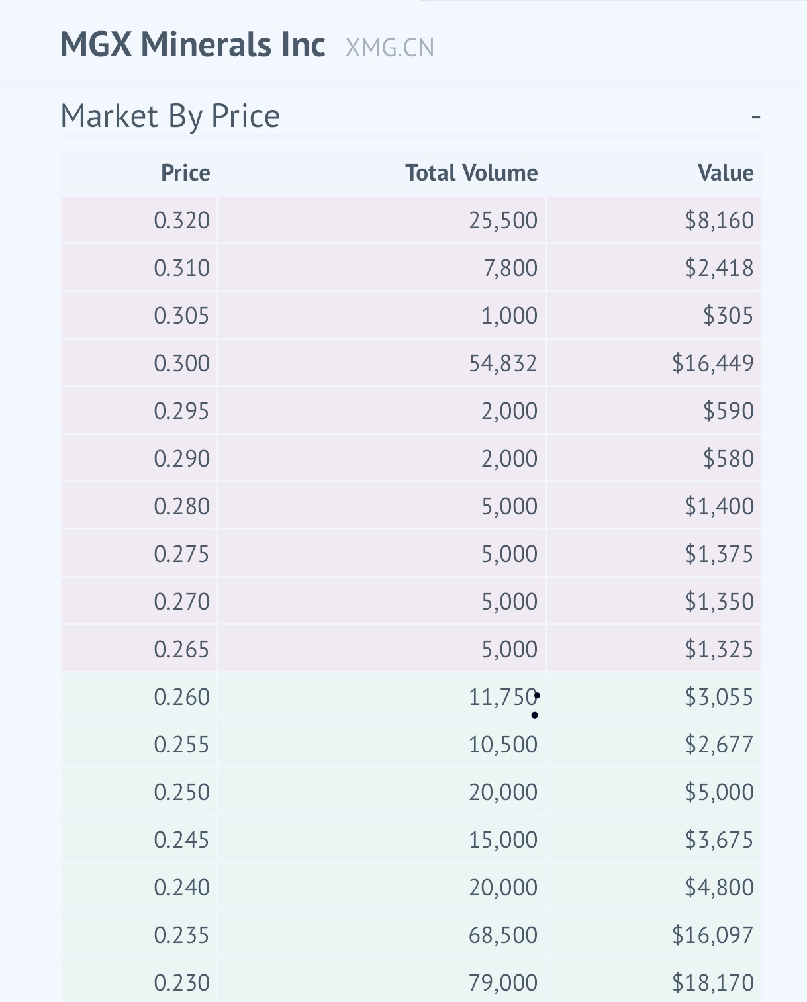This screenshot has height=1002, width=807.
Task: Click the 68,500 volume at 0.235
Action: pyautogui.click(x=504, y=934)
